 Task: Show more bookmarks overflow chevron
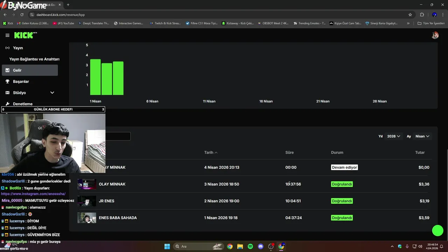(408, 23)
